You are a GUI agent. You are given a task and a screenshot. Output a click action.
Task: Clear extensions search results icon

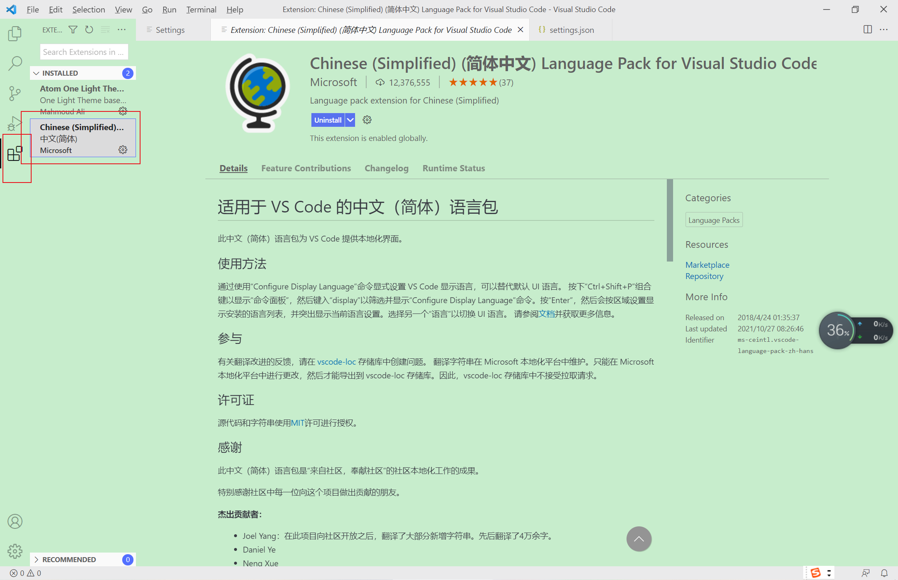(x=106, y=30)
